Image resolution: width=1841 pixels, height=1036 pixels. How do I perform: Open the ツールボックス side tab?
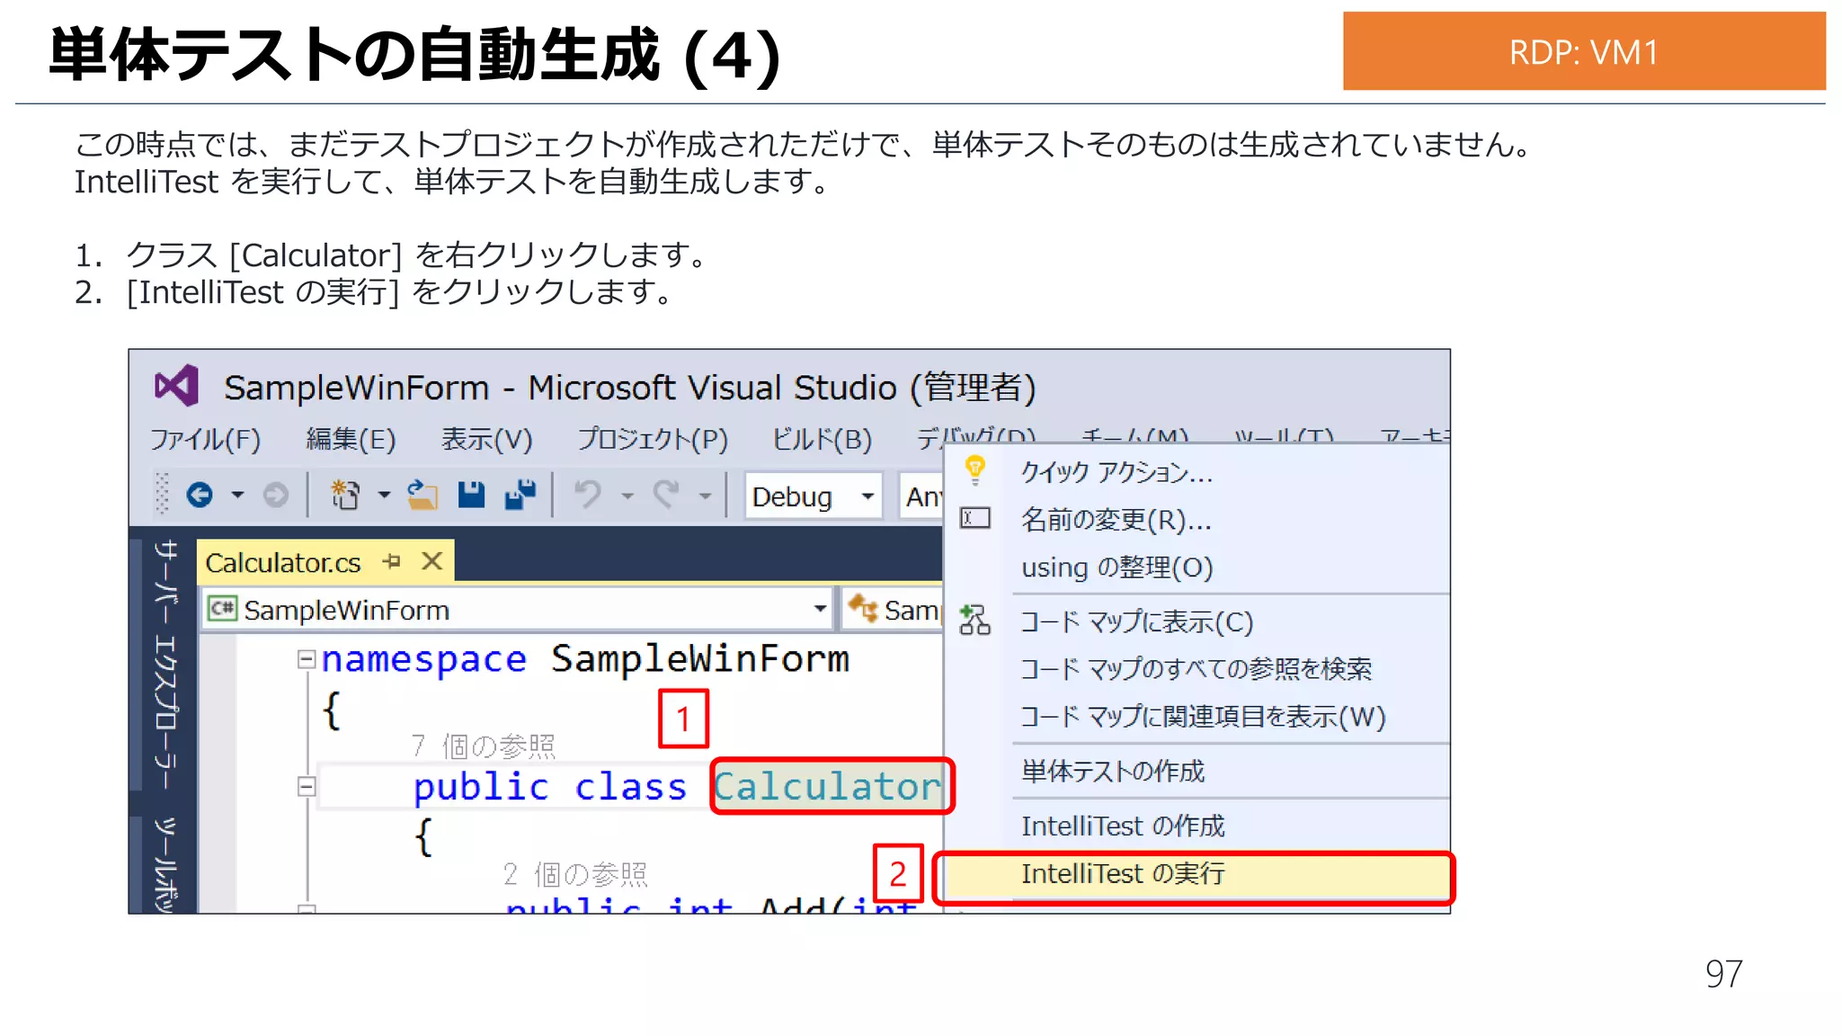tap(165, 865)
